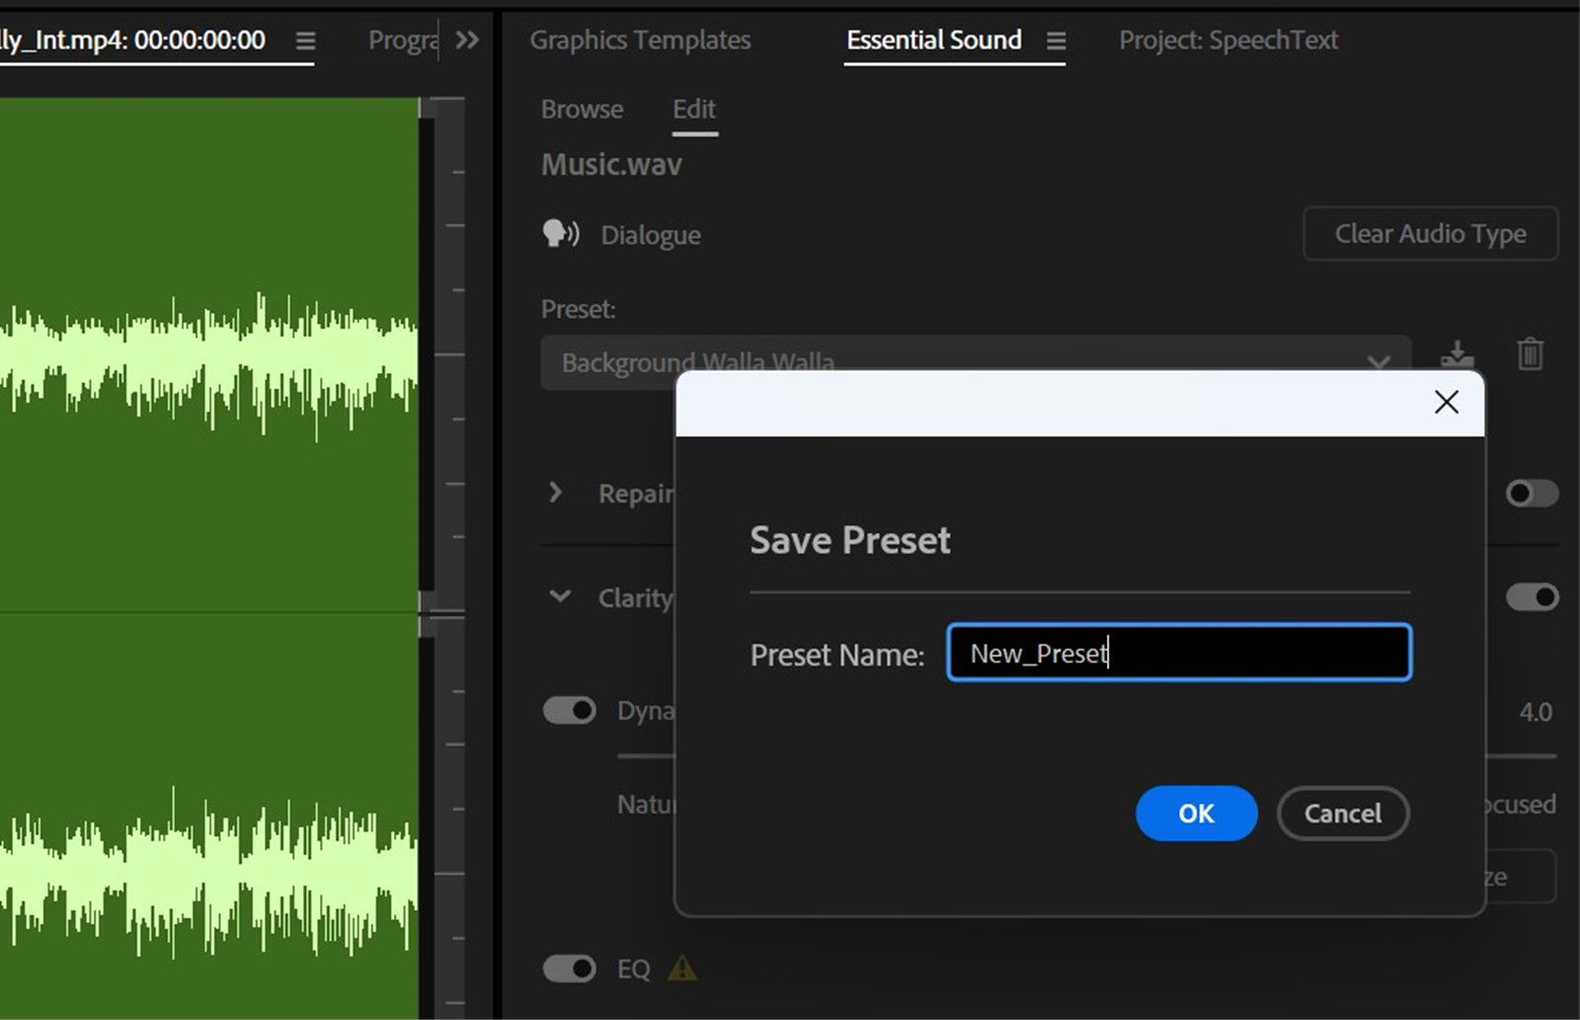
Task: Toggle the EQ switch
Action: (568, 969)
